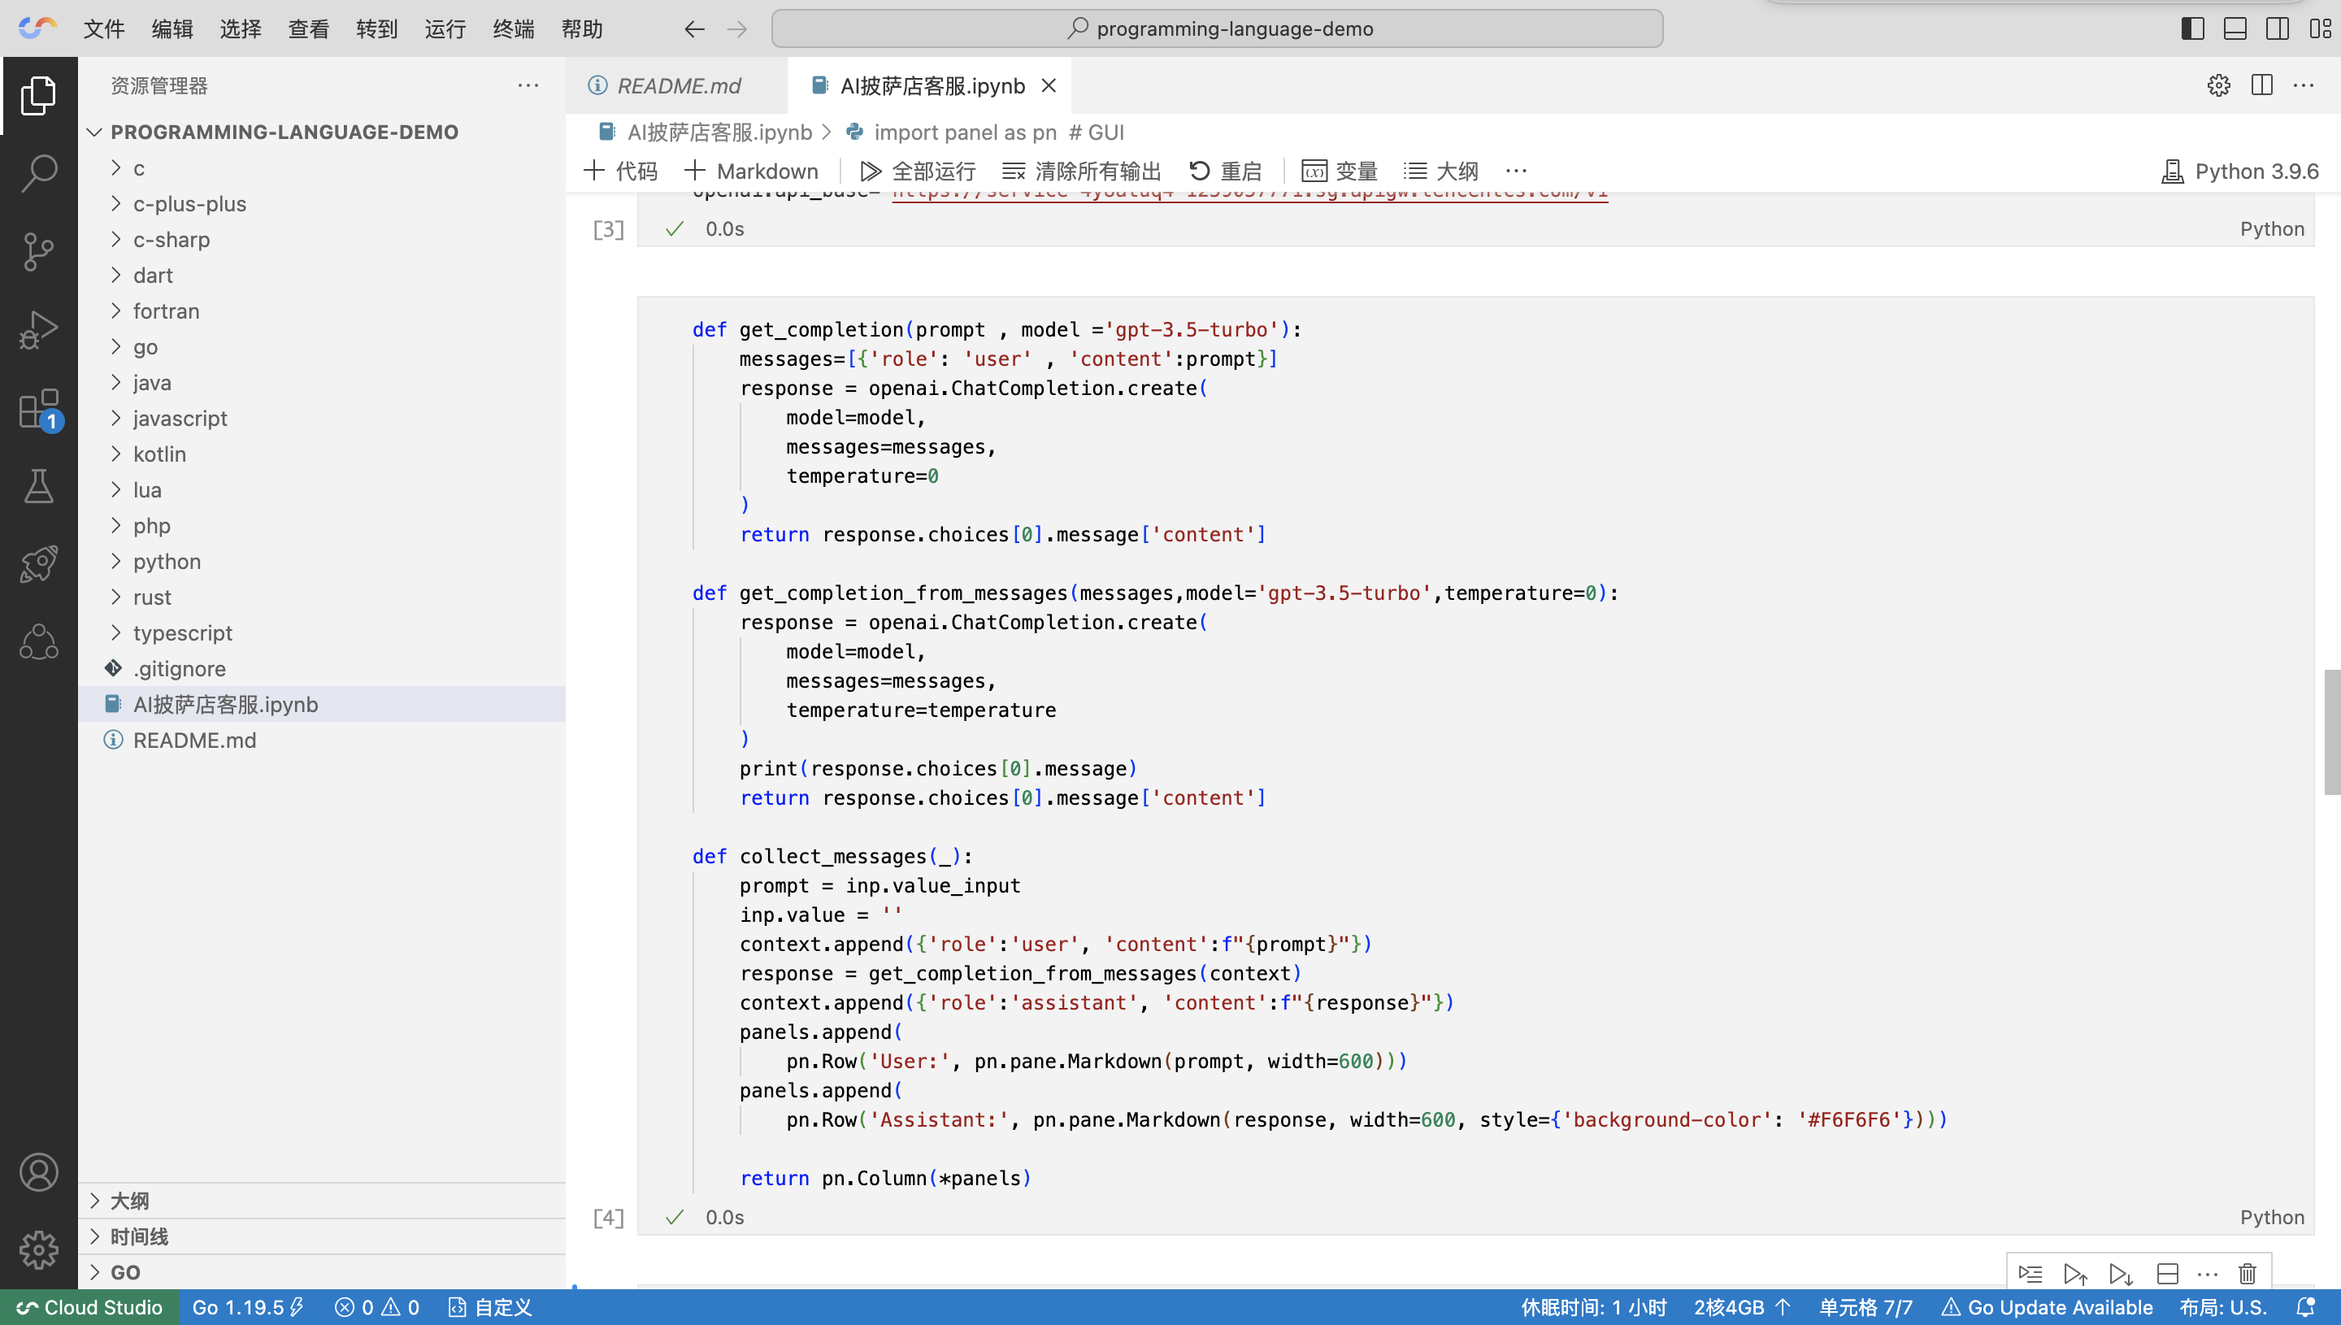Toggle the secondary side bar

pyautogui.click(x=2277, y=28)
